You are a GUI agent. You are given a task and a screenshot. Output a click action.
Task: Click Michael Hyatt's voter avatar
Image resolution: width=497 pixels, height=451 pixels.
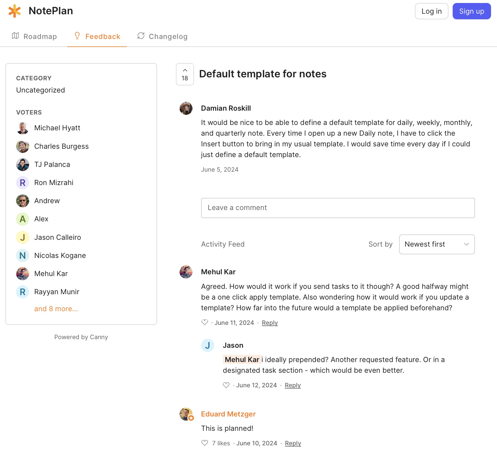point(23,128)
